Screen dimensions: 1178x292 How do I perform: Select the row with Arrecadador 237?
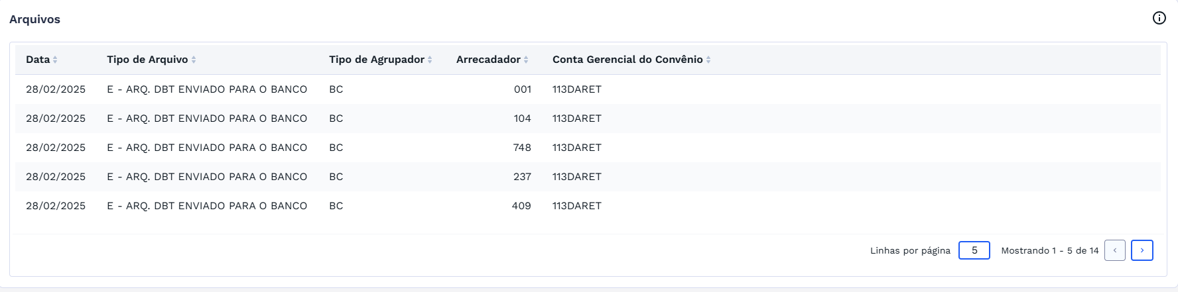click(522, 177)
